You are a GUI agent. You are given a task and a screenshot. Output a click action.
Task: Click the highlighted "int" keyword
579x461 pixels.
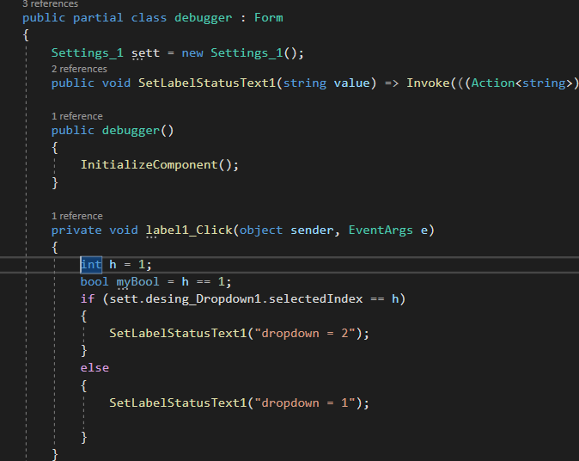click(x=91, y=264)
